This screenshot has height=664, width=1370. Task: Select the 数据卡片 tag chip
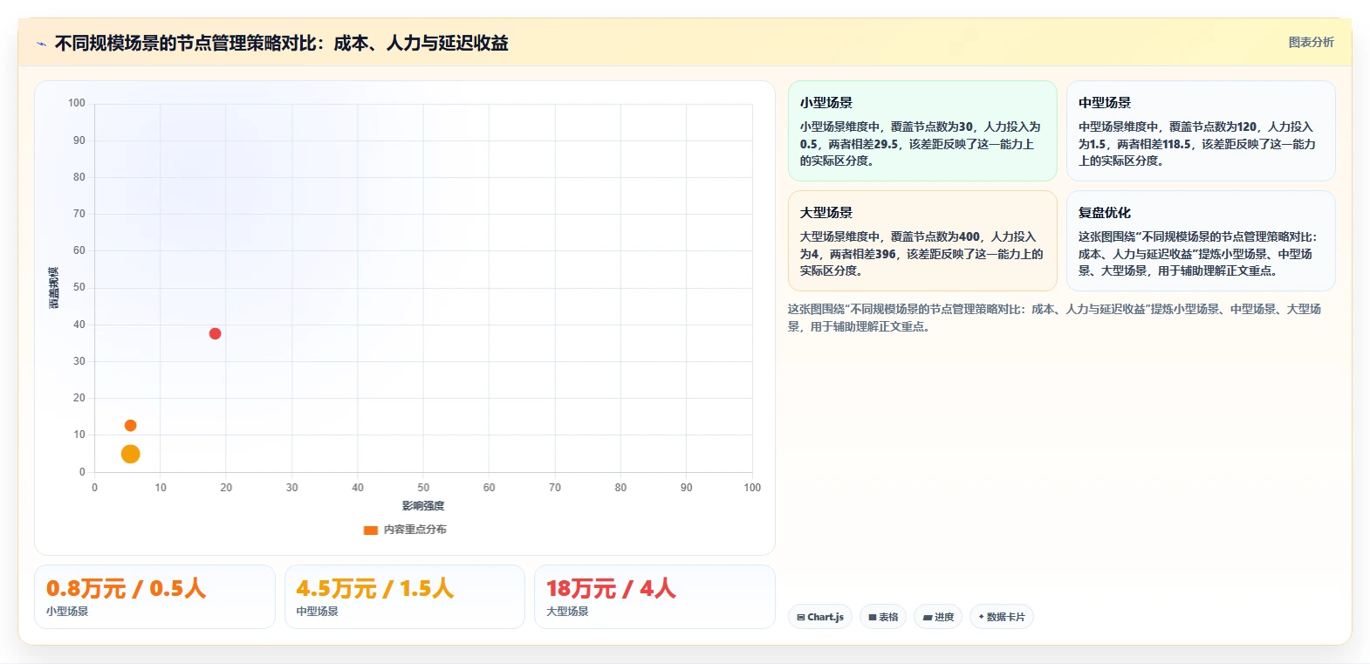point(1002,617)
